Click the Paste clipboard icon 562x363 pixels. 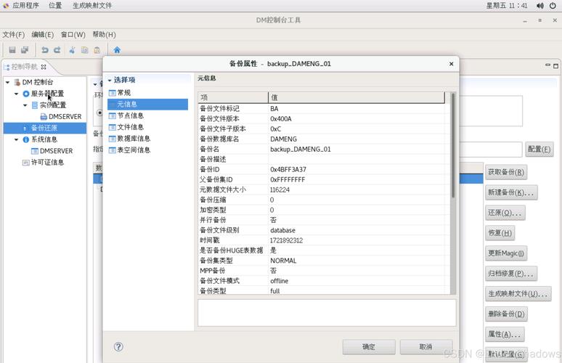97,50
